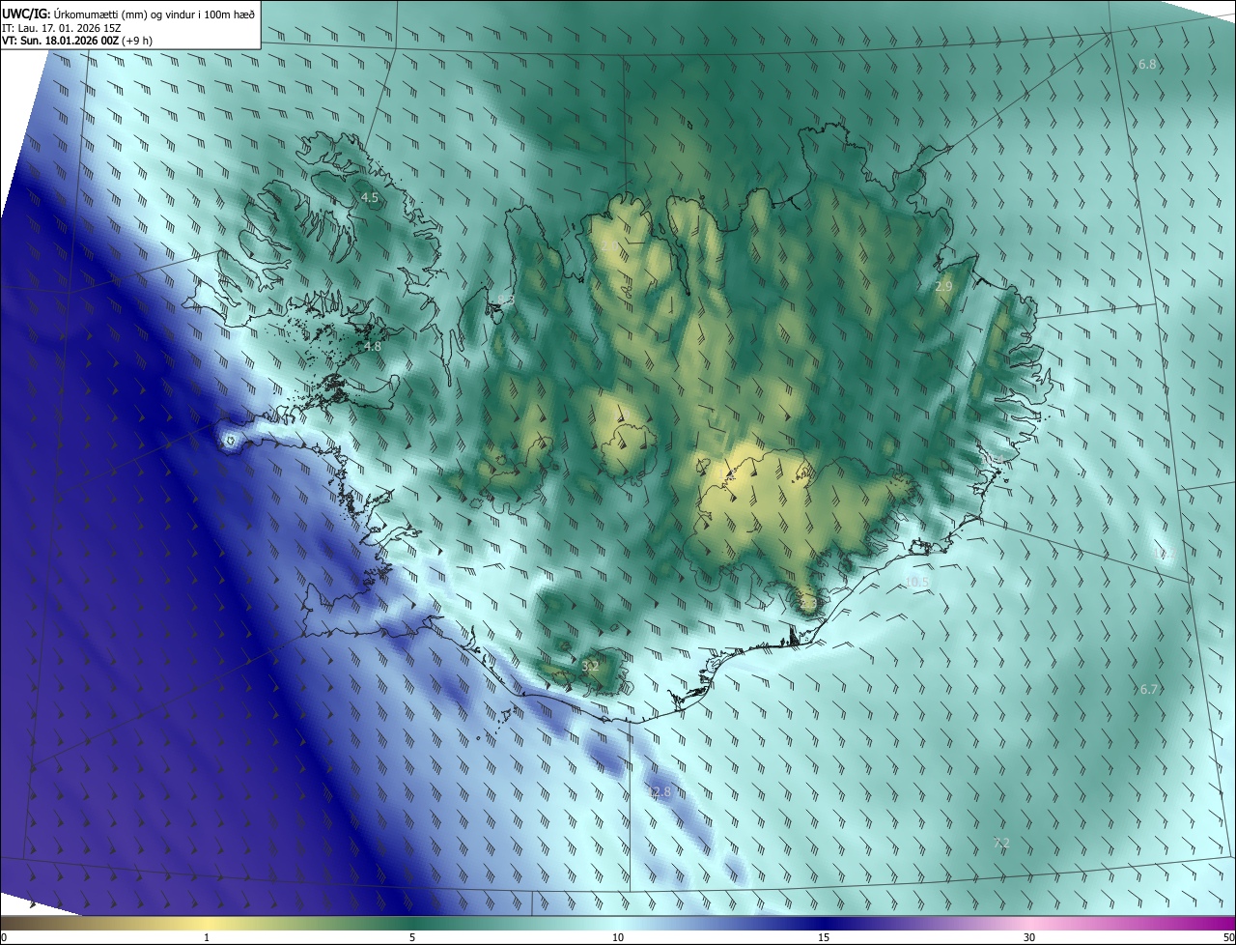The width and height of the screenshot is (1236, 945).
Task: Click the 6.7 value label on the map
Action: 1148,689
